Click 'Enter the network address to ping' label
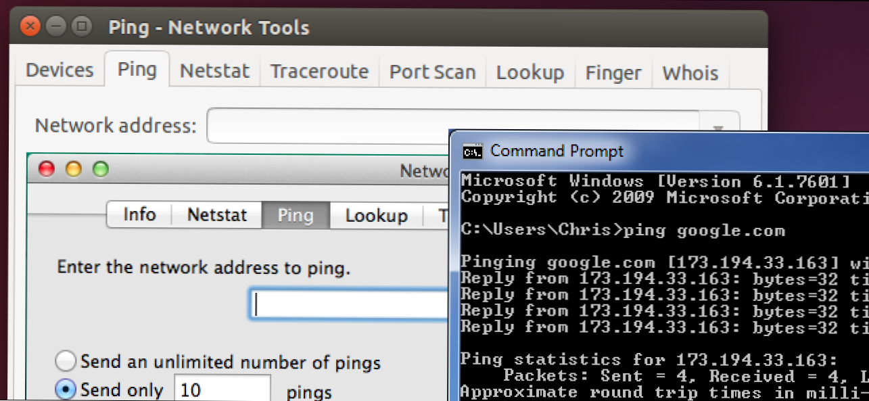This screenshot has width=869, height=401. (204, 267)
